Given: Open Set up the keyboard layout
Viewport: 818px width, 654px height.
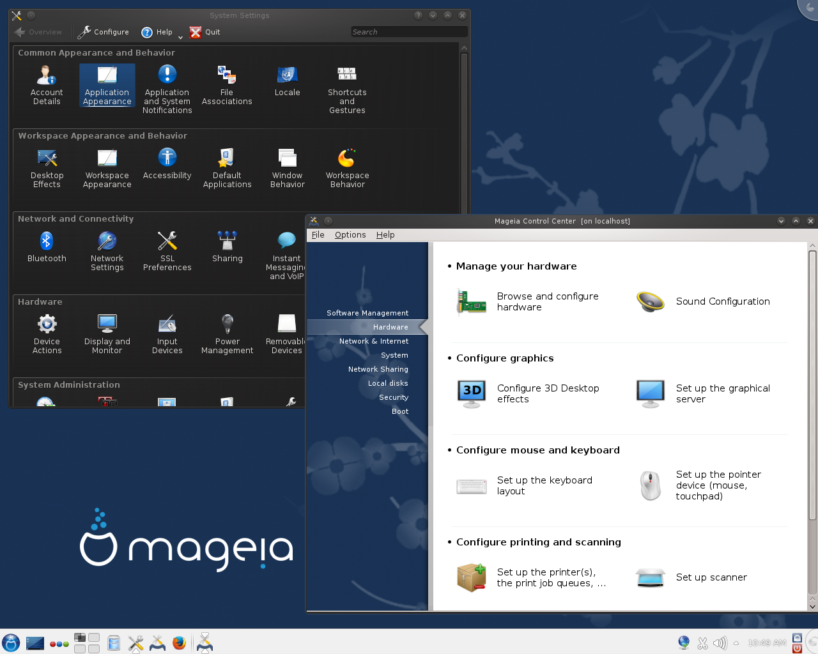Looking at the screenshot, I should 525,485.
